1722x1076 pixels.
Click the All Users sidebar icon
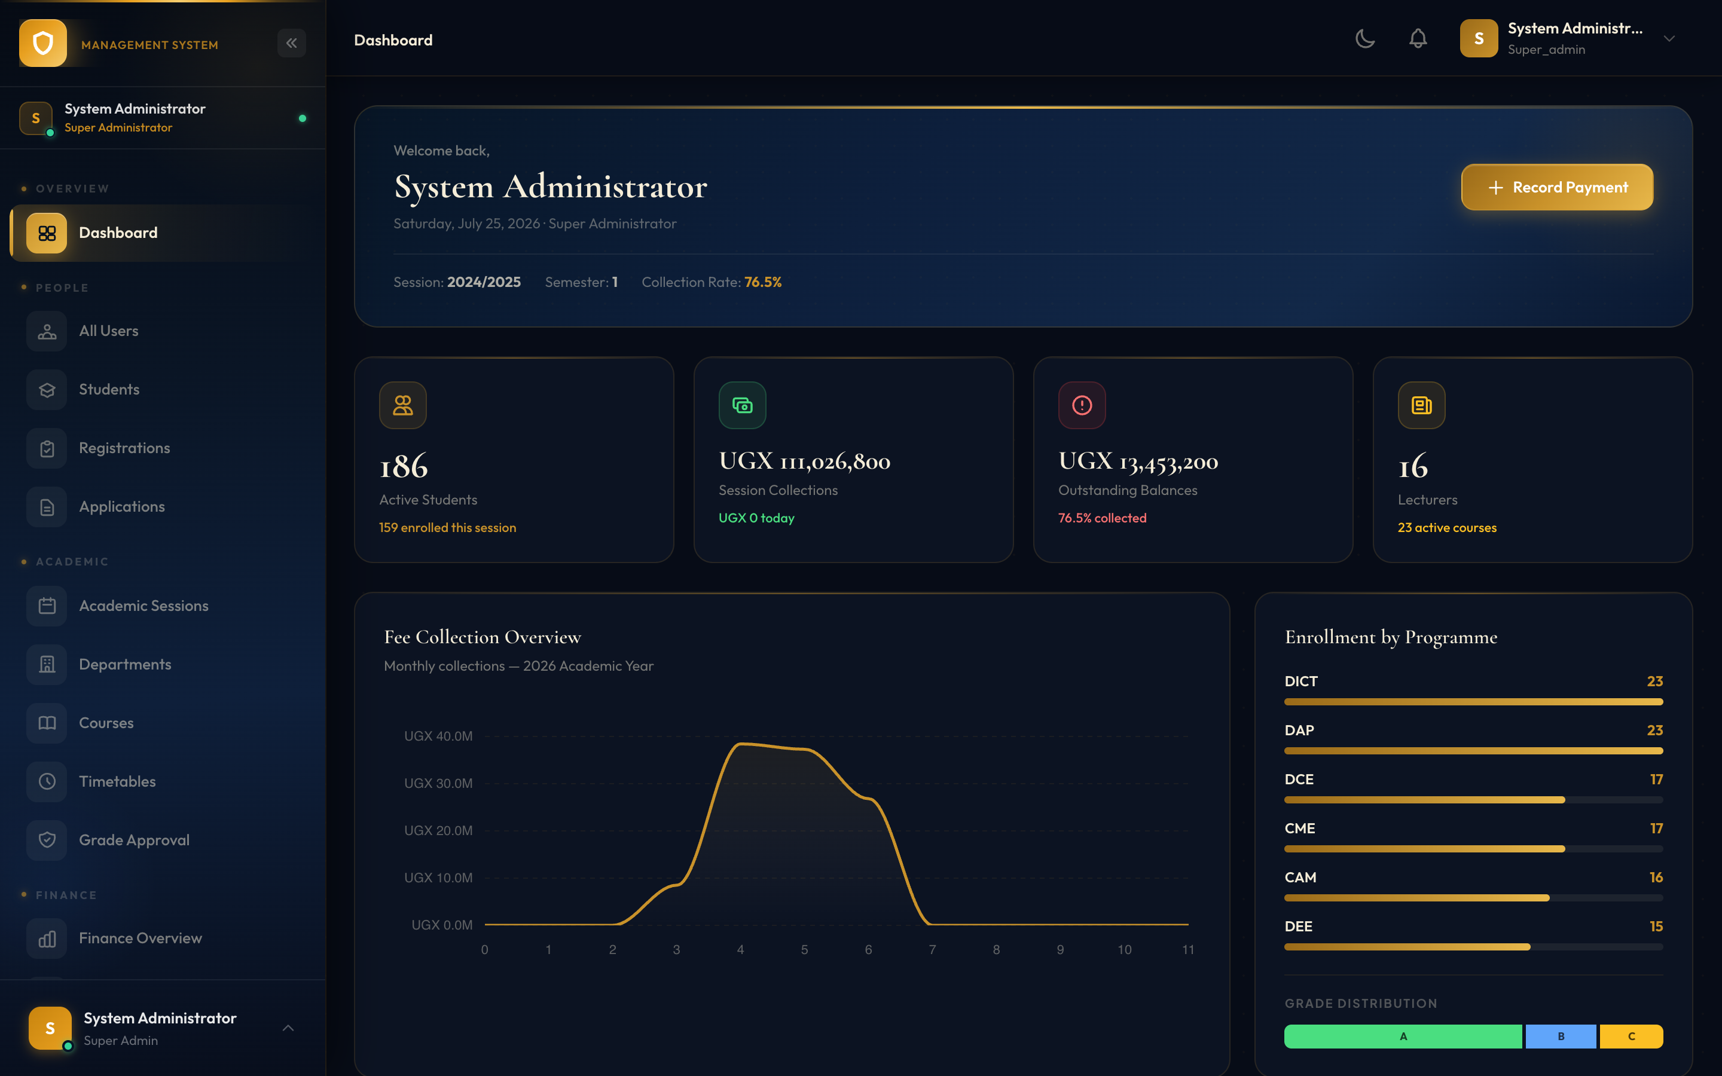(47, 331)
